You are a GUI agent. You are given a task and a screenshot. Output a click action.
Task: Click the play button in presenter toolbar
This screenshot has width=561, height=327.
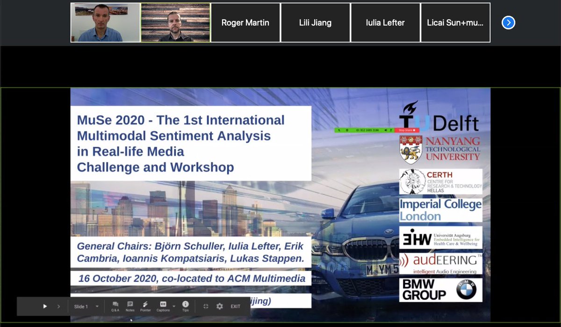click(45, 306)
